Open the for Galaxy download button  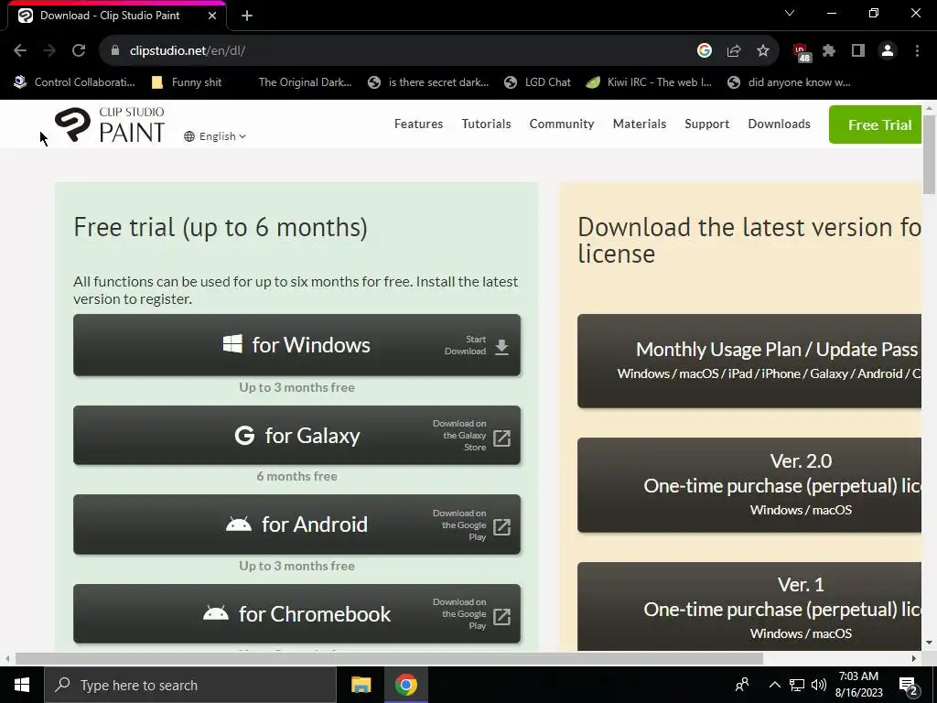coord(297,435)
